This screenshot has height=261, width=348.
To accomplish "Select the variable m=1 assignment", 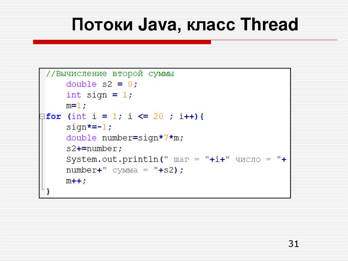I will click(x=75, y=105).
